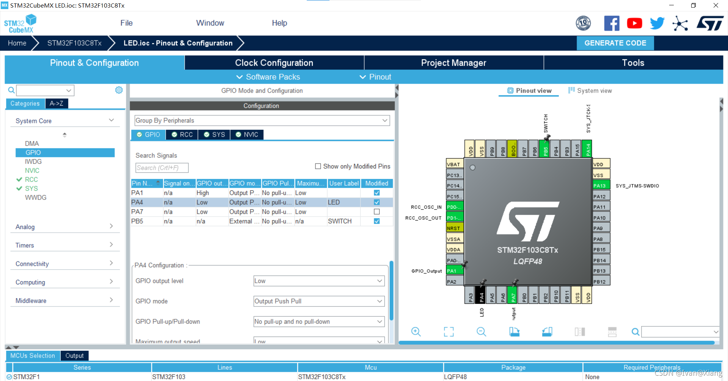Expand the Analog category
728x381 pixels.
click(x=64, y=227)
